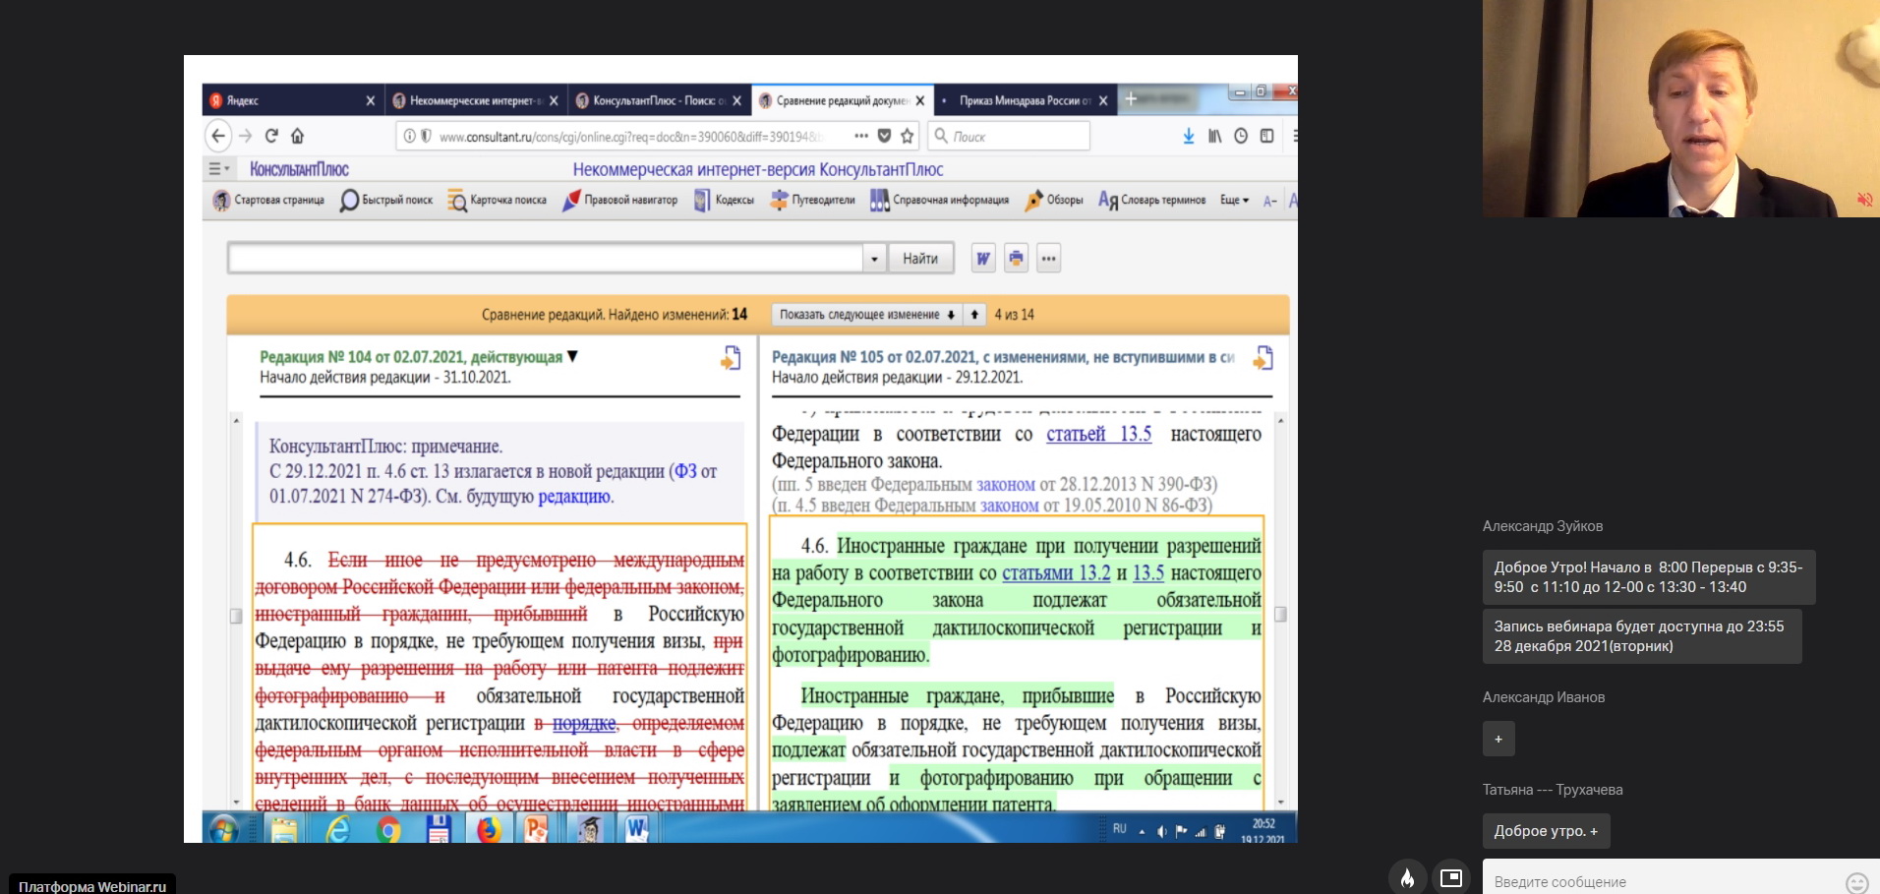The height and width of the screenshot is (894, 1880).
Task: Open Internet Explorer from taskbar
Action: click(x=337, y=830)
